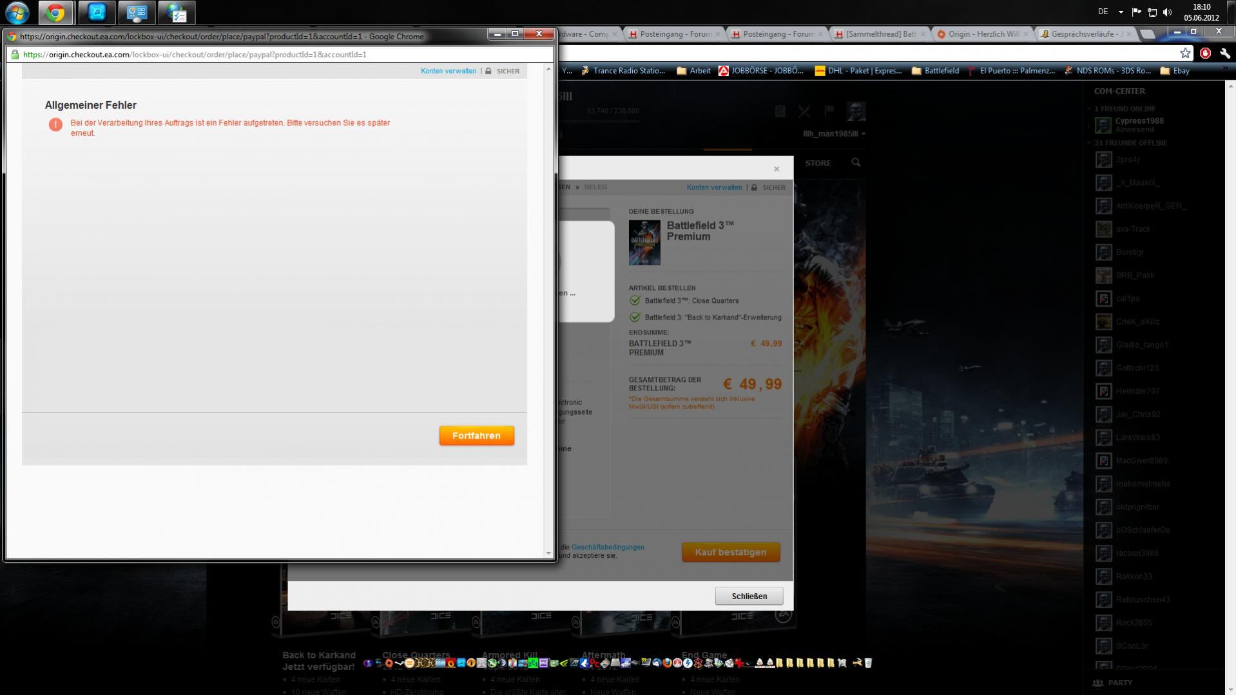Open the 'Geschäftsbedingungen' terms link

[608, 547]
